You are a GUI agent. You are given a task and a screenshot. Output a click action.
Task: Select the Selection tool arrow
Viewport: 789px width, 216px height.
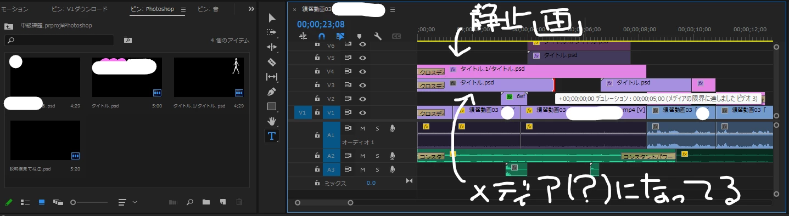pos(271,18)
